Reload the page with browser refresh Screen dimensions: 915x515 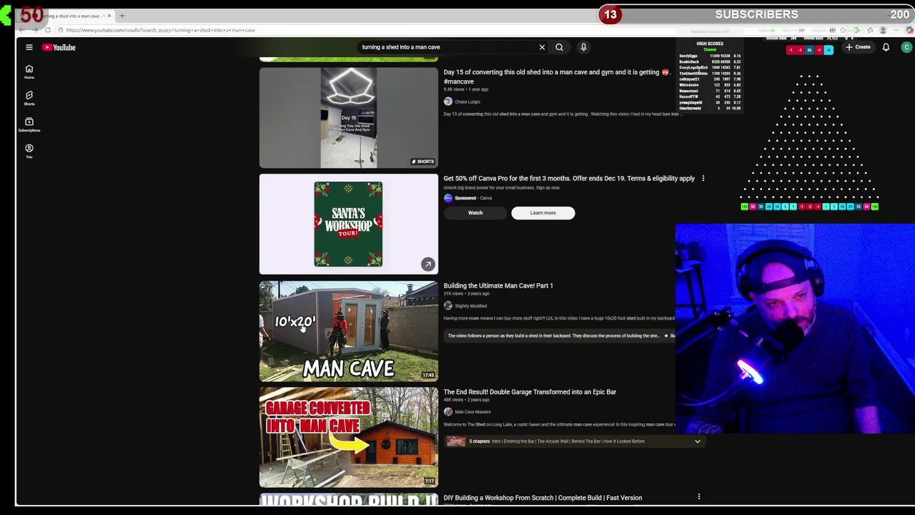48,30
